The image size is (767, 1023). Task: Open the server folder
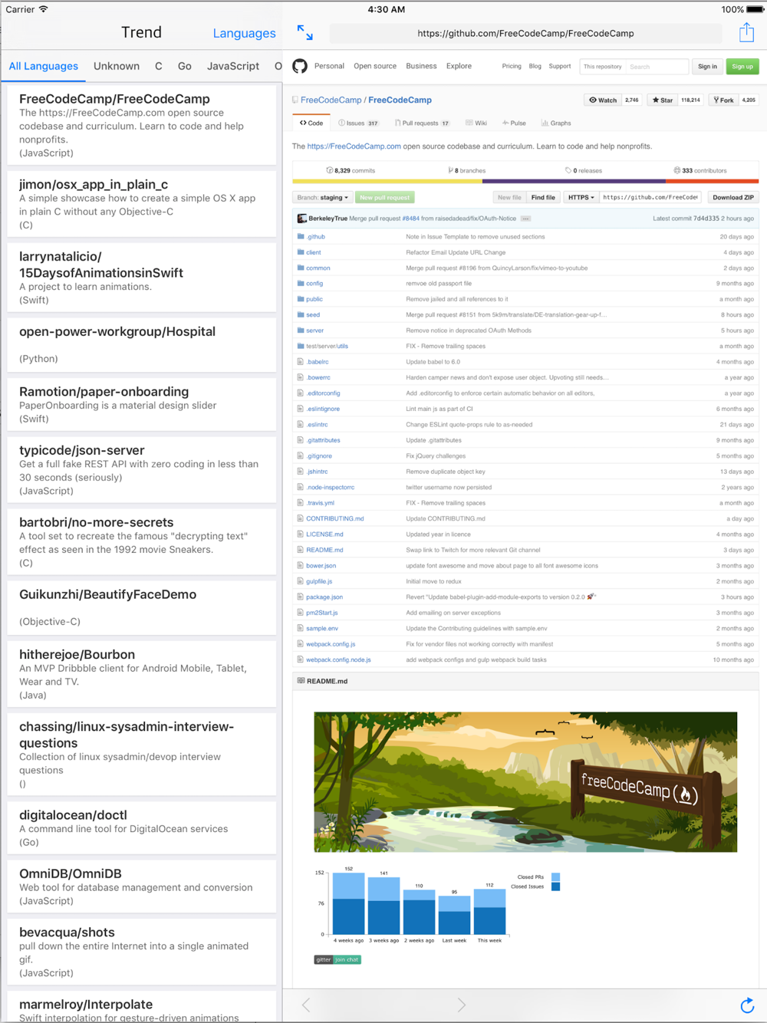point(315,331)
